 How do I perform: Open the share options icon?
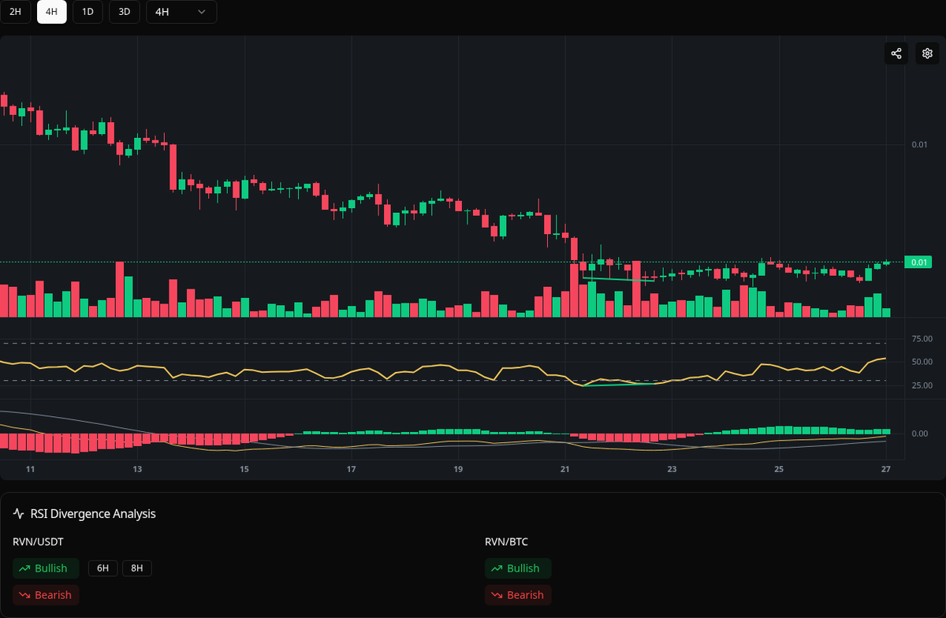click(896, 53)
